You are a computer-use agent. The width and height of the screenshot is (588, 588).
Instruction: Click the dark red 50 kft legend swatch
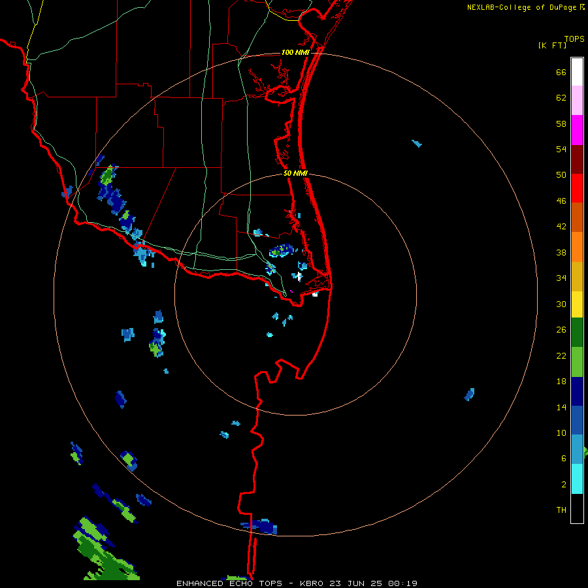click(x=577, y=159)
